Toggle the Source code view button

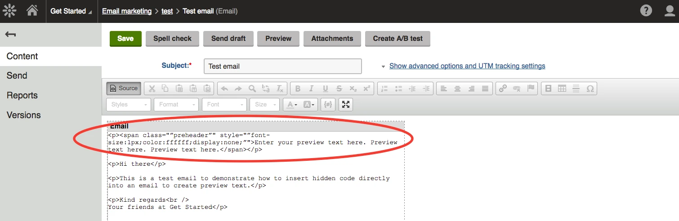[x=124, y=88]
